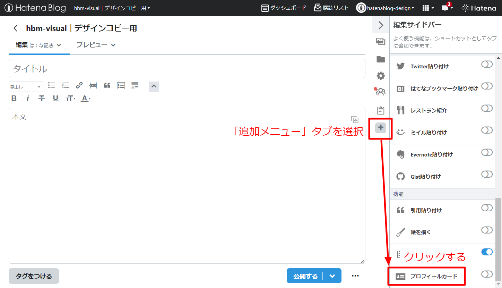Open the text color dropdown

pyautogui.click(x=86, y=99)
